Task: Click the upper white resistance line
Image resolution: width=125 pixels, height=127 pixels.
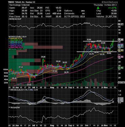Action: [100, 41]
